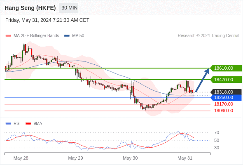Click the green 18470.00 resistance label
The width and height of the screenshot is (243, 165).
(x=226, y=80)
